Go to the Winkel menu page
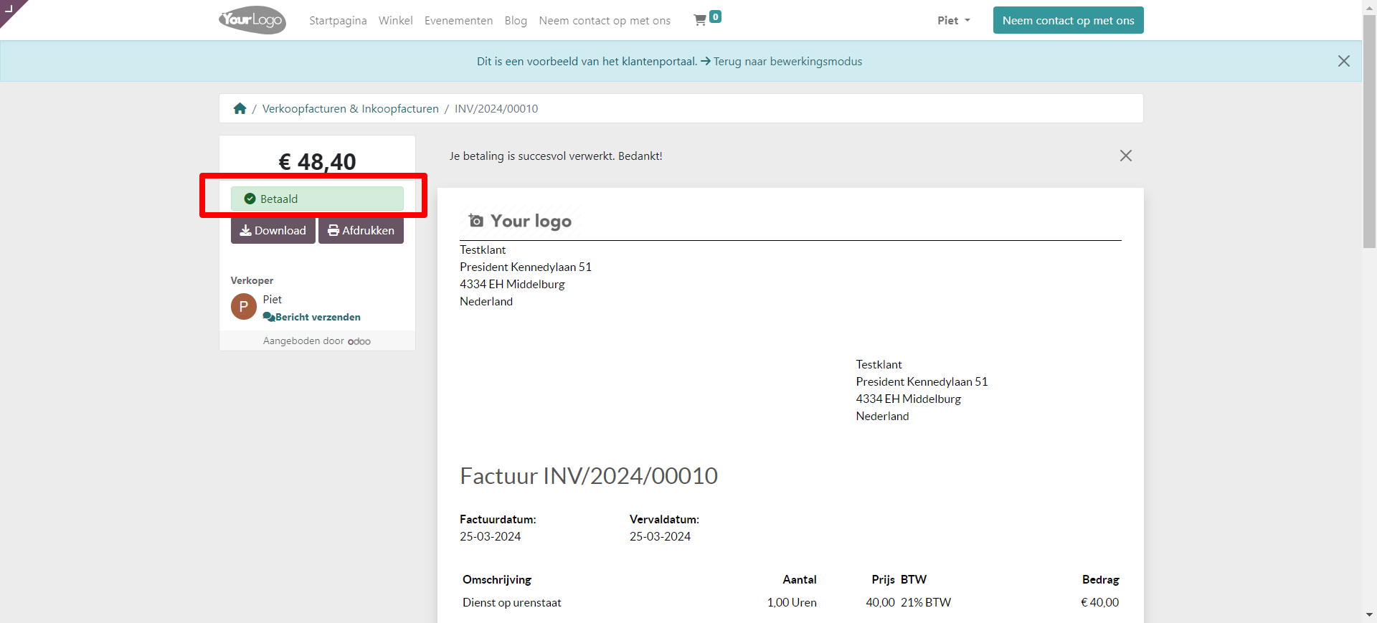1377x623 pixels. click(395, 20)
